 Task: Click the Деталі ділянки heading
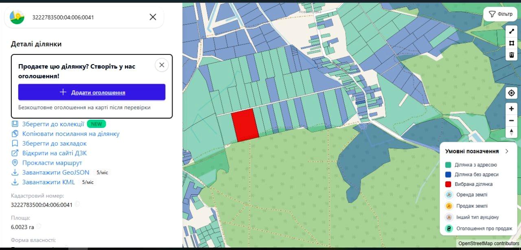coord(36,44)
